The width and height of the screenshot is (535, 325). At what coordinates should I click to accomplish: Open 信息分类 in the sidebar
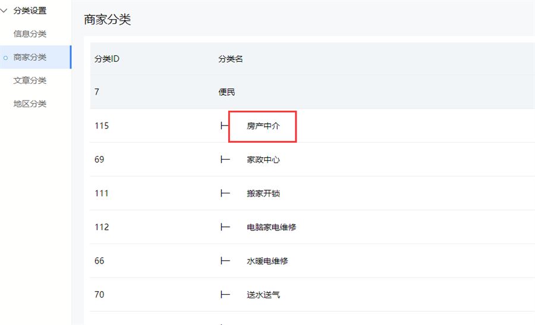point(30,34)
